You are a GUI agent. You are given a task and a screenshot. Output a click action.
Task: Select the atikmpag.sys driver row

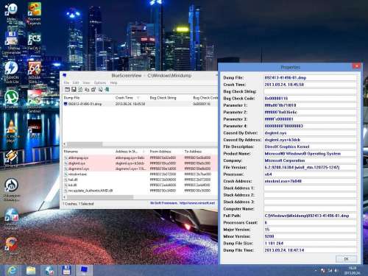point(141,158)
